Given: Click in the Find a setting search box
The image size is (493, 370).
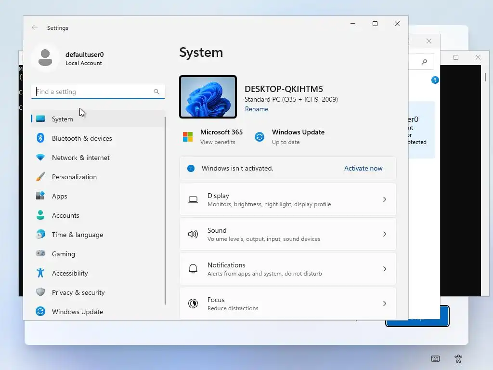Looking at the screenshot, I should coord(98,92).
